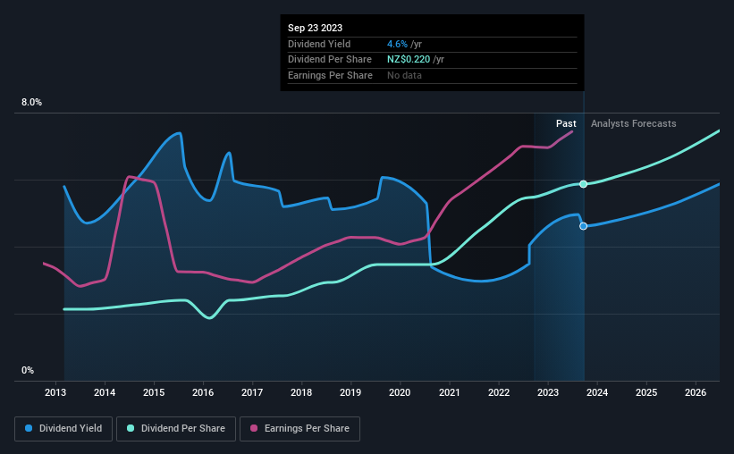Click the 2021 x-axis year label

[450, 392]
